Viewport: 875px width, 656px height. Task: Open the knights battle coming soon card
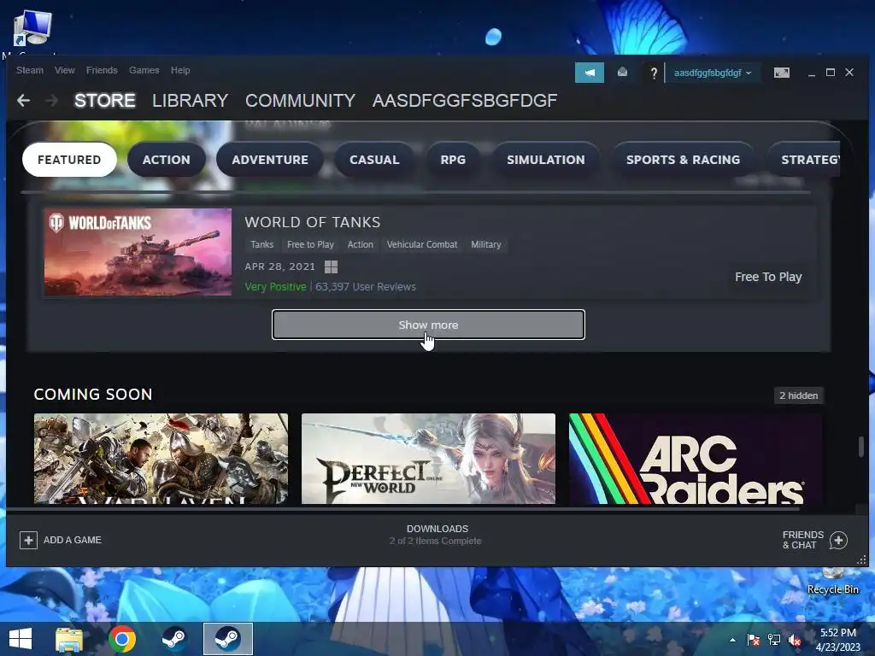tap(161, 459)
